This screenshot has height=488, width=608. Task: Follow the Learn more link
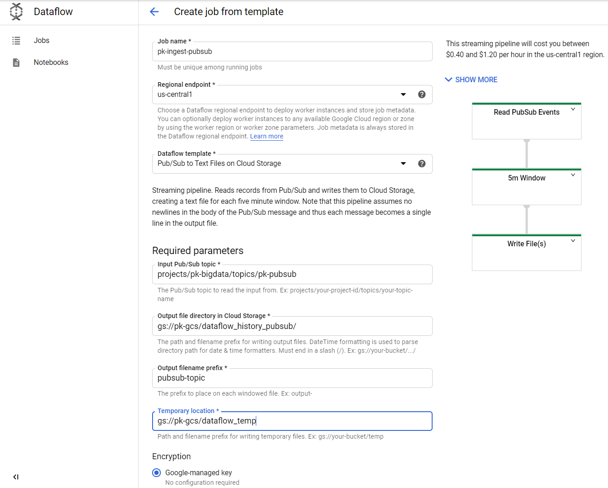267,136
